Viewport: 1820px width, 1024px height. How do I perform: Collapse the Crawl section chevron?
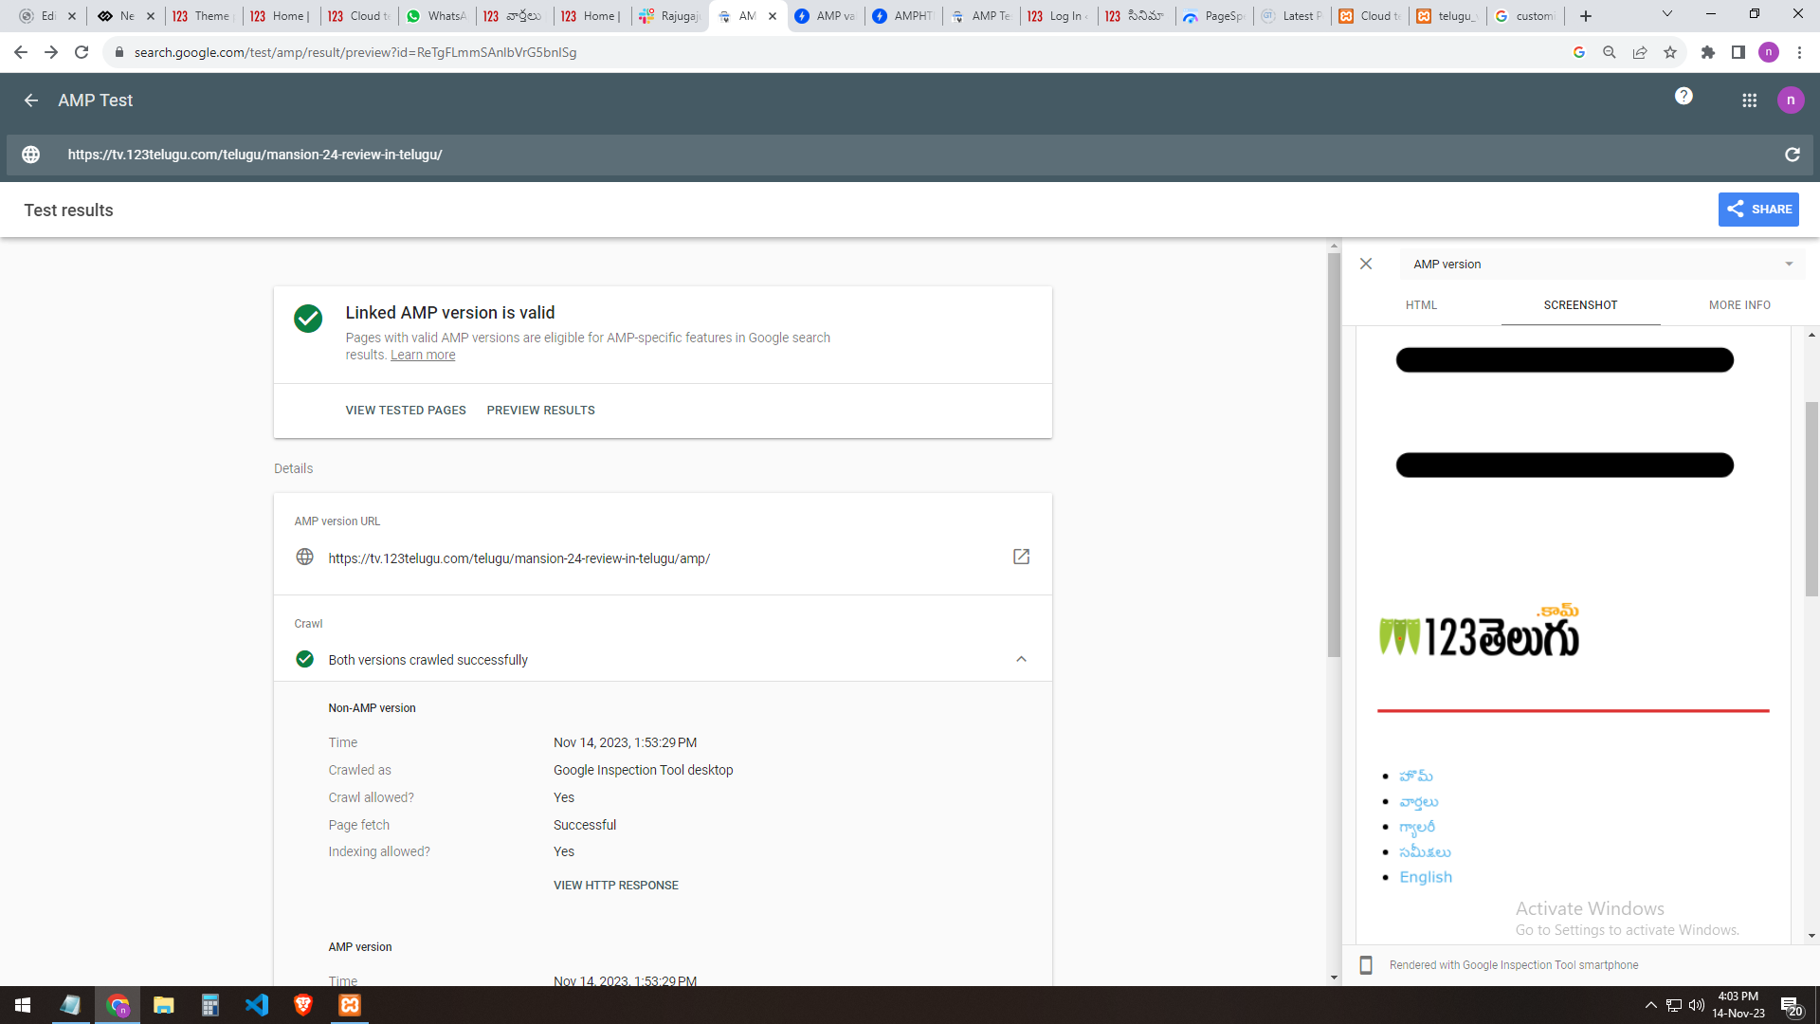(1021, 659)
